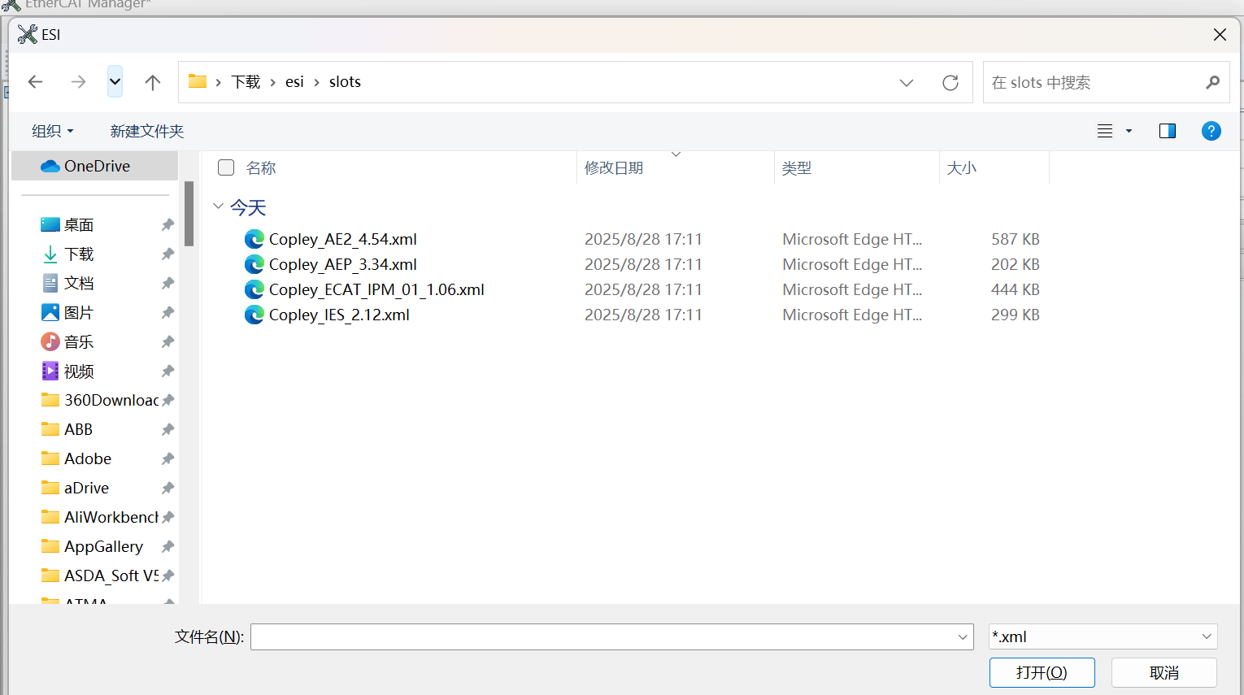Sort by 修改日期 column header

tap(614, 168)
